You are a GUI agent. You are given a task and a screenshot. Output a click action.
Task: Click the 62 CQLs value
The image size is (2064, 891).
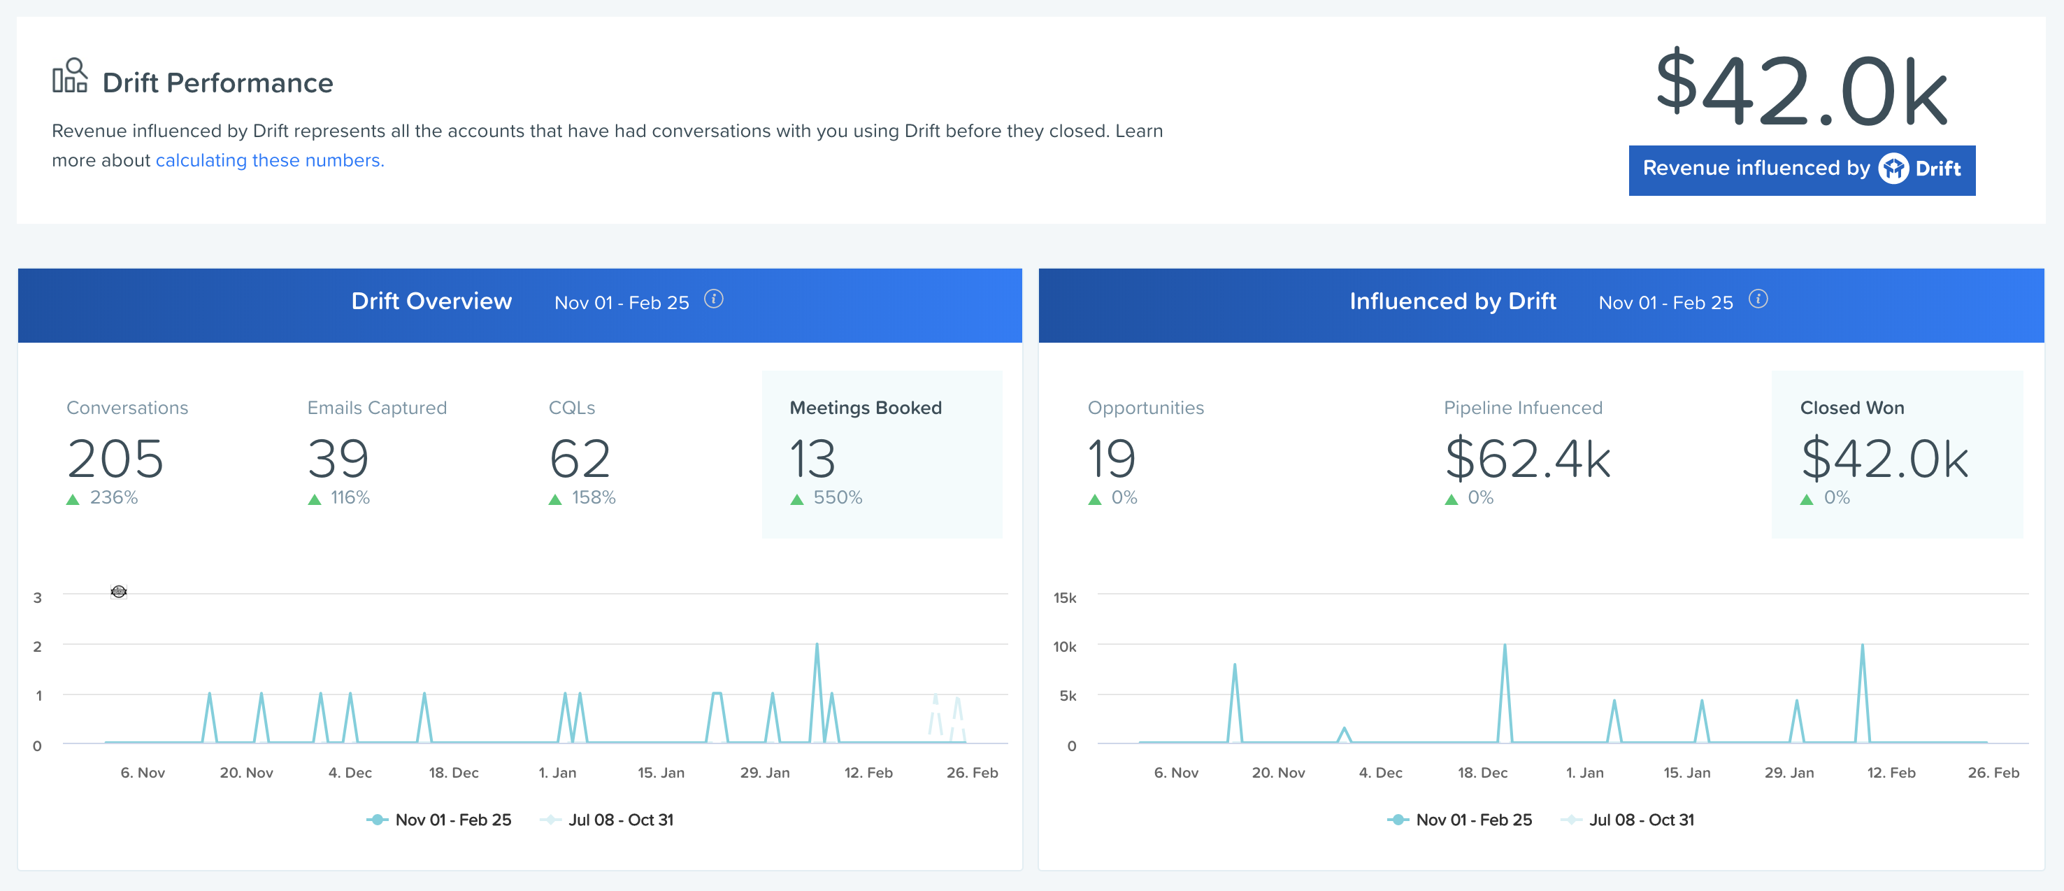[580, 458]
